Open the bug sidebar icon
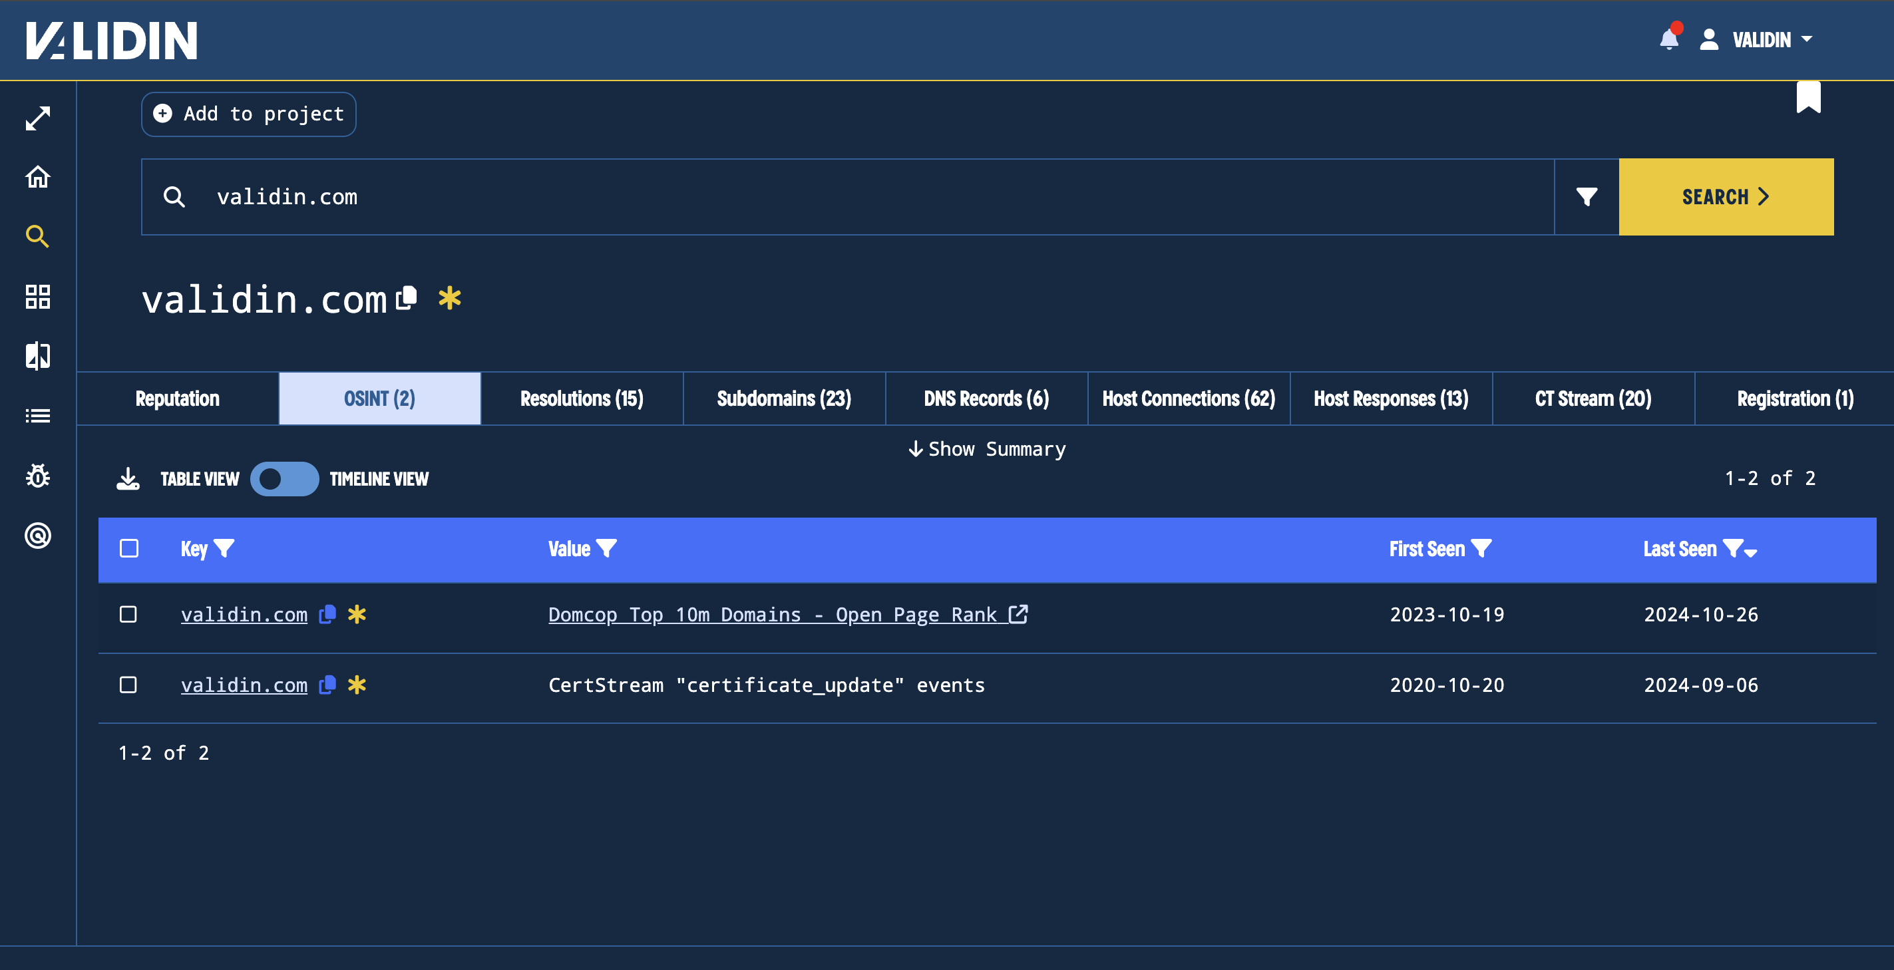This screenshot has width=1894, height=970. (x=37, y=476)
